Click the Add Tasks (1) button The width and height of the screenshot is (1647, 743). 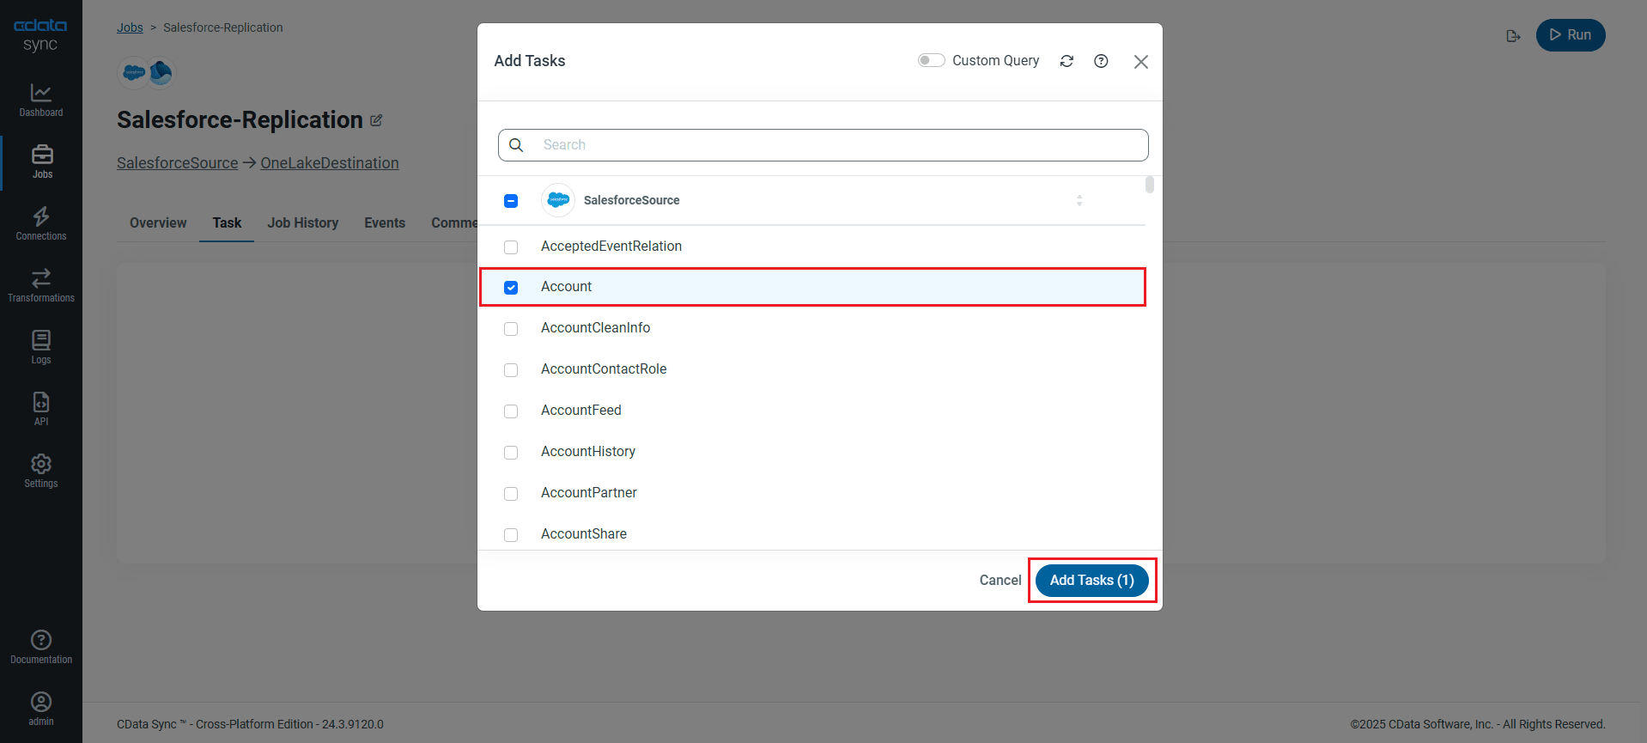(x=1091, y=581)
